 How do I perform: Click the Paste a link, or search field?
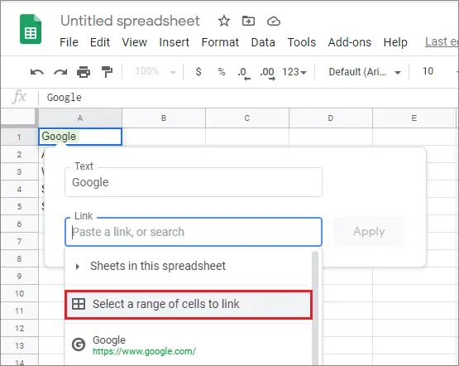pos(194,232)
